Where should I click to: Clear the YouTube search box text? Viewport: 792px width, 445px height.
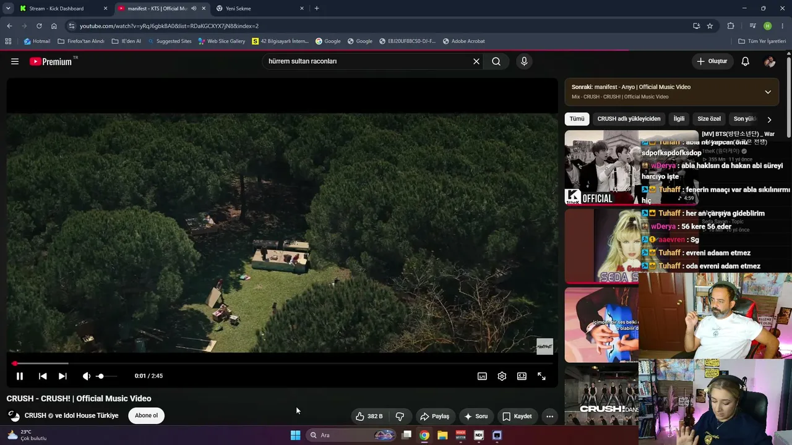point(476,61)
